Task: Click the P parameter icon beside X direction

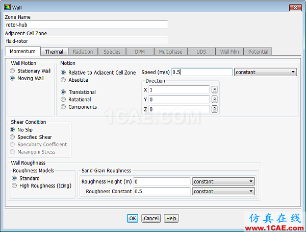Action: tap(215, 89)
